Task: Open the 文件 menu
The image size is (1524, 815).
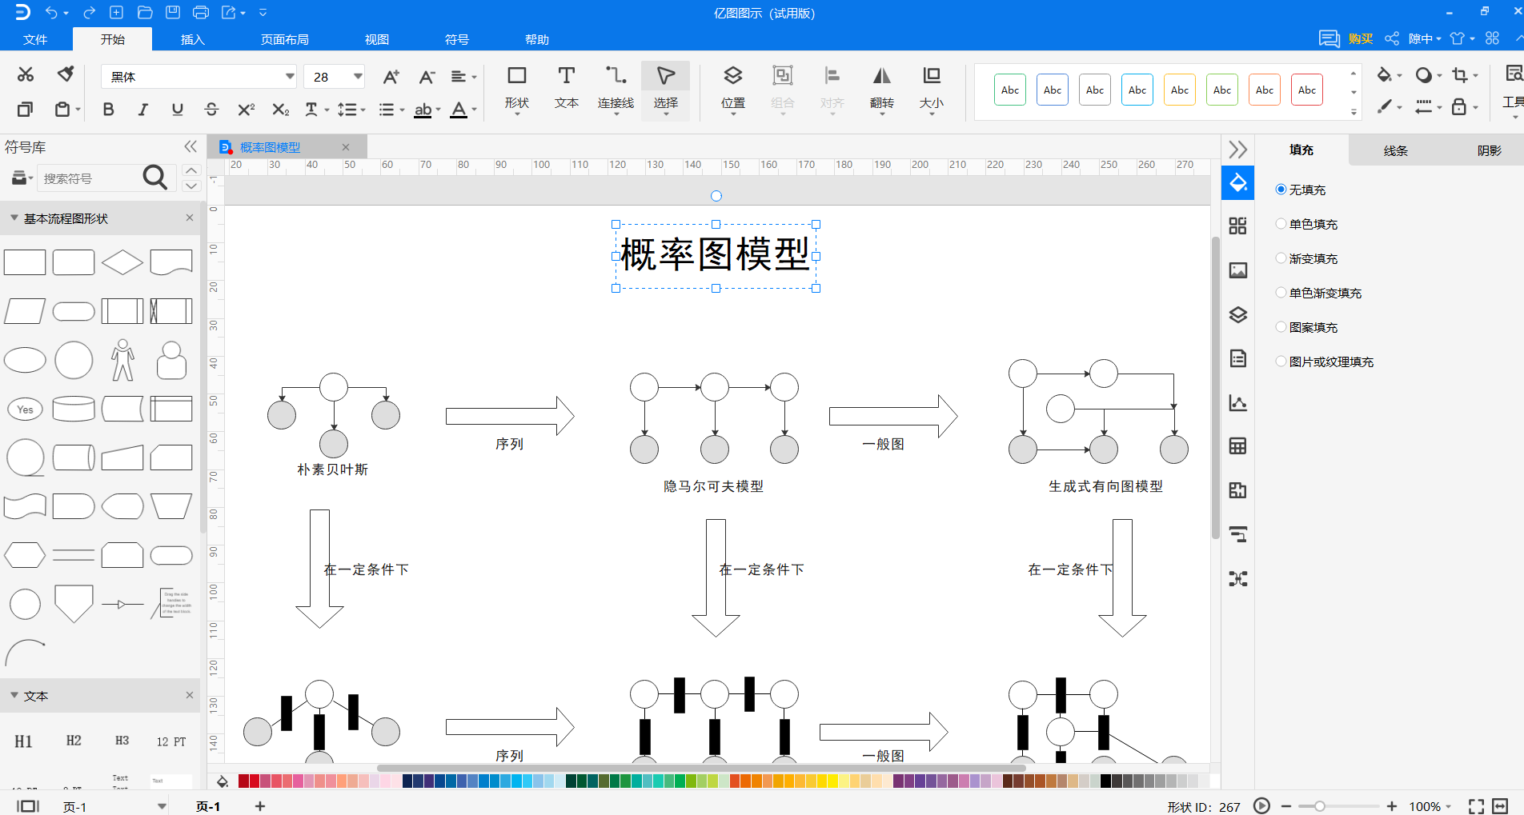Action: point(35,39)
